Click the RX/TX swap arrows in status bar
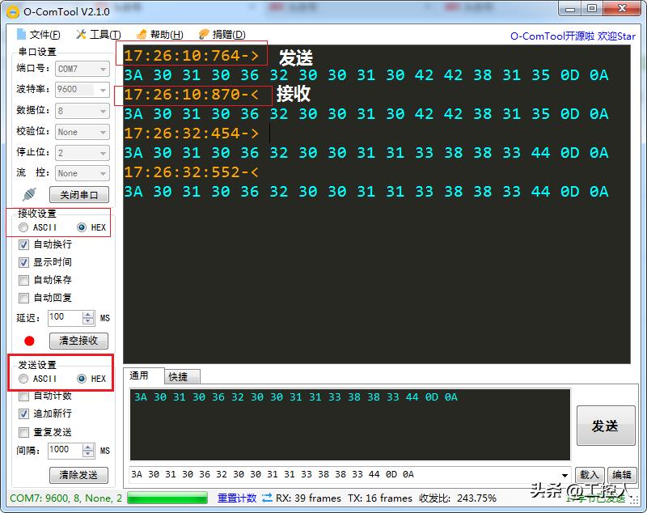Image resolution: width=647 pixels, height=513 pixels. click(x=267, y=498)
